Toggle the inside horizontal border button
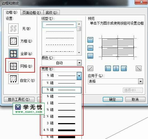Image resolution: width=148 pixels, height=139 pixels. click(90, 48)
